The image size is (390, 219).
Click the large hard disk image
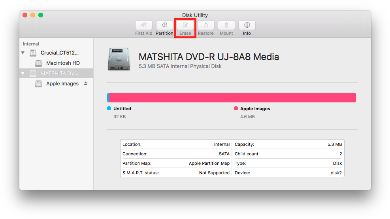tap(119, 59)
